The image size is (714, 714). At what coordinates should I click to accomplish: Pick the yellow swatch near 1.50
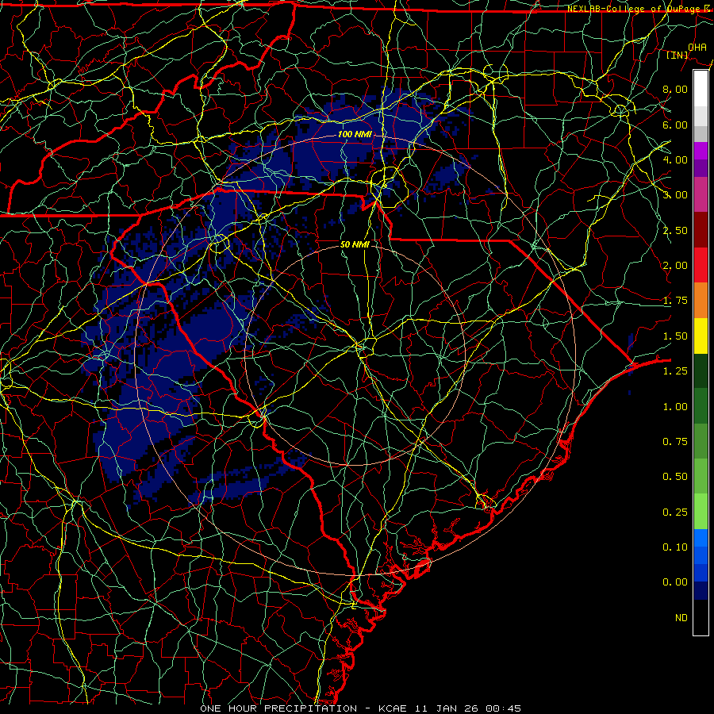point(701,336)
